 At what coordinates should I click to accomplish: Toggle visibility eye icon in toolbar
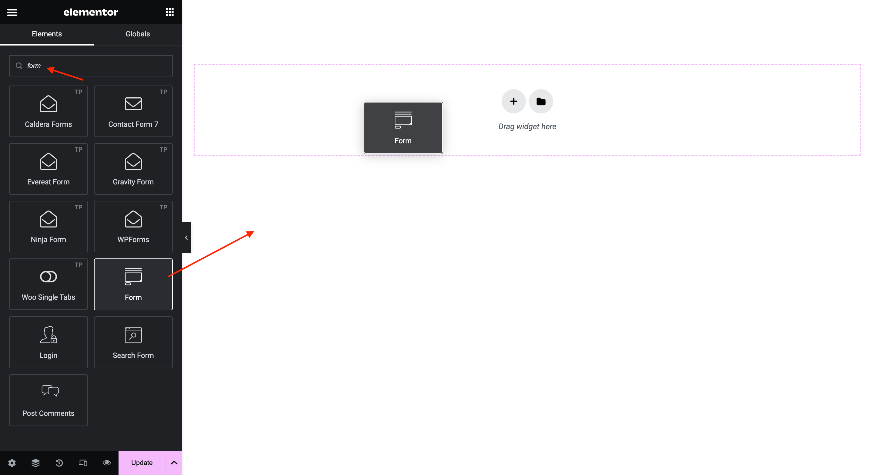106,463
